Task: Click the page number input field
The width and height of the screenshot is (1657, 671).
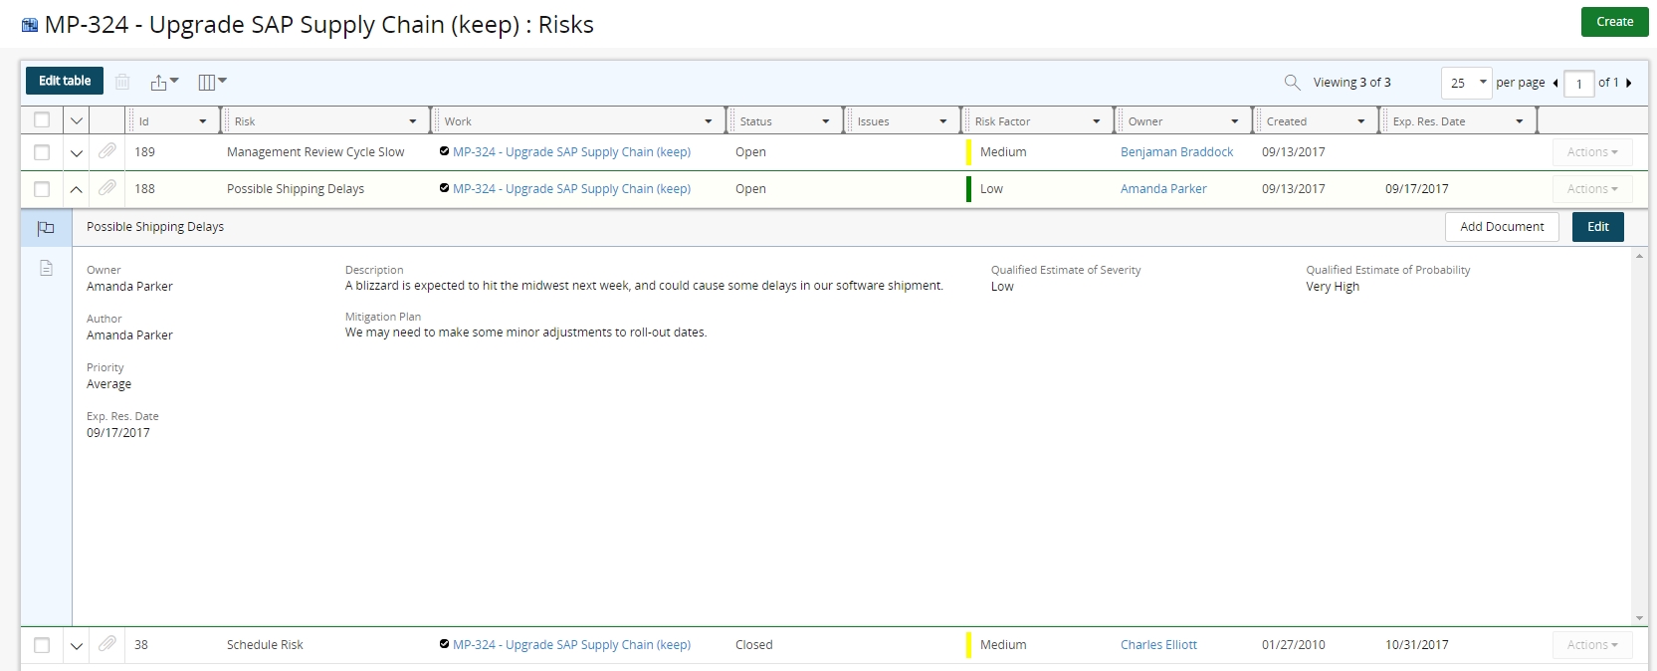Action: 1578,84
